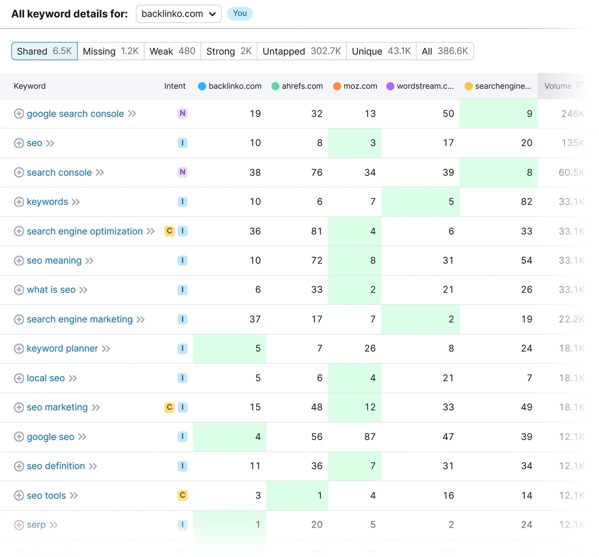
Task: Switch to the Missing 1.2K tab
Action: [x=111, y=51]
